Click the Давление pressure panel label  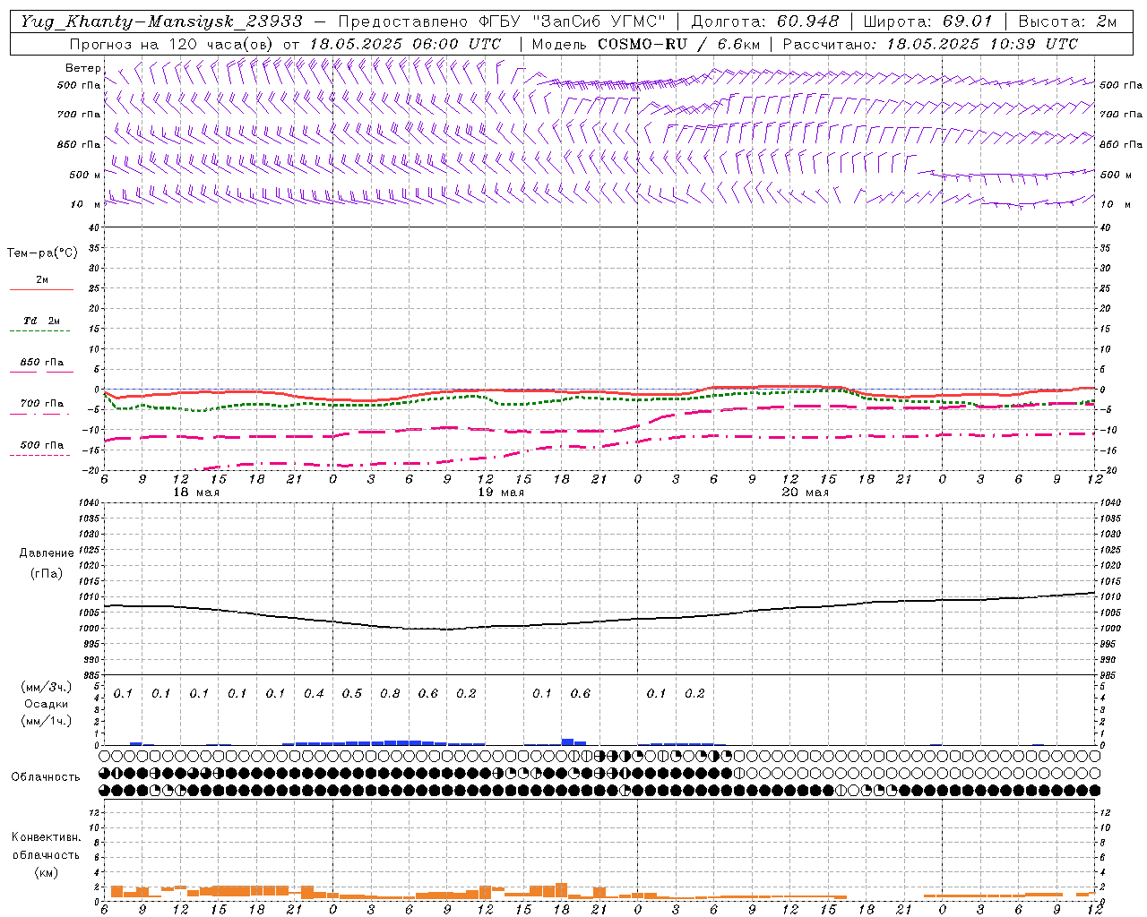click(x=47, y=553)
